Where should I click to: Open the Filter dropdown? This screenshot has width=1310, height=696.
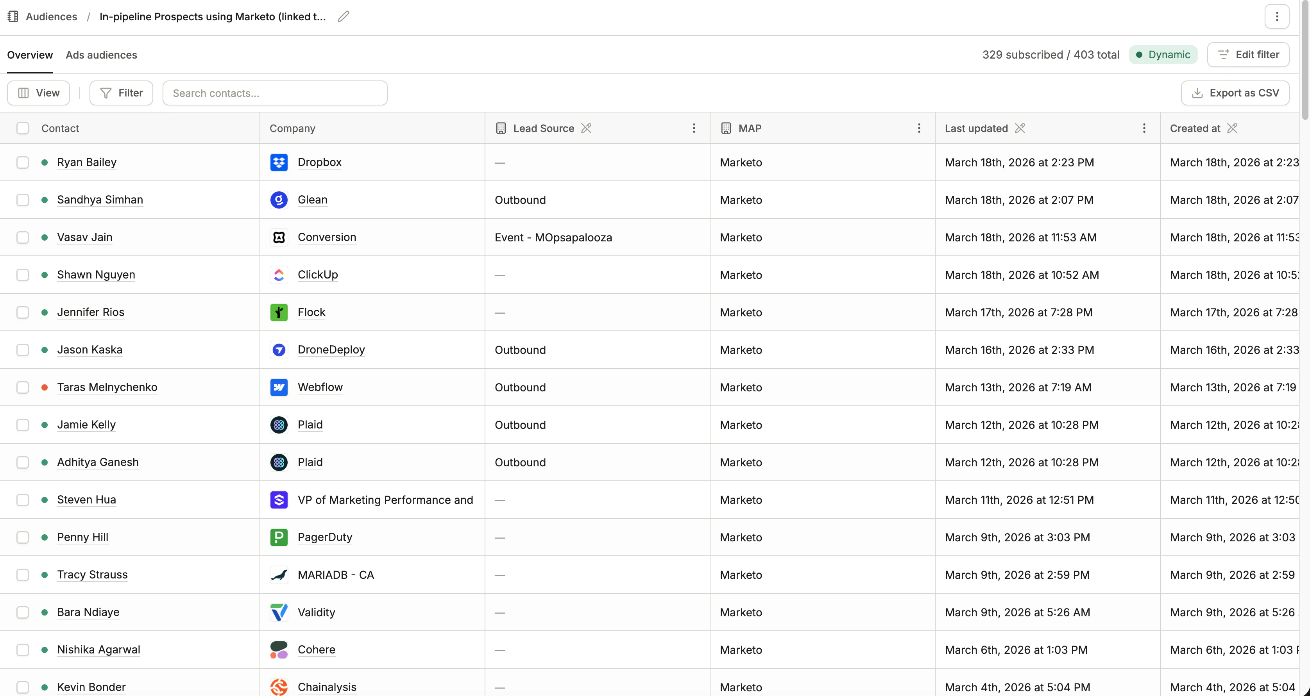pos(121,93)
